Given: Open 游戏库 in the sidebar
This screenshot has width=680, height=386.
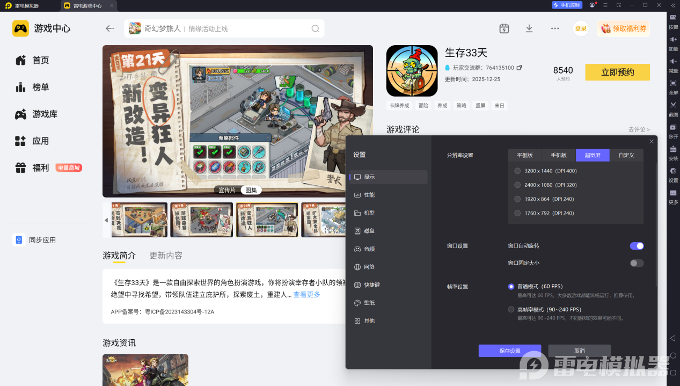Looking at the screenshot, I should (x=36, y=114).
